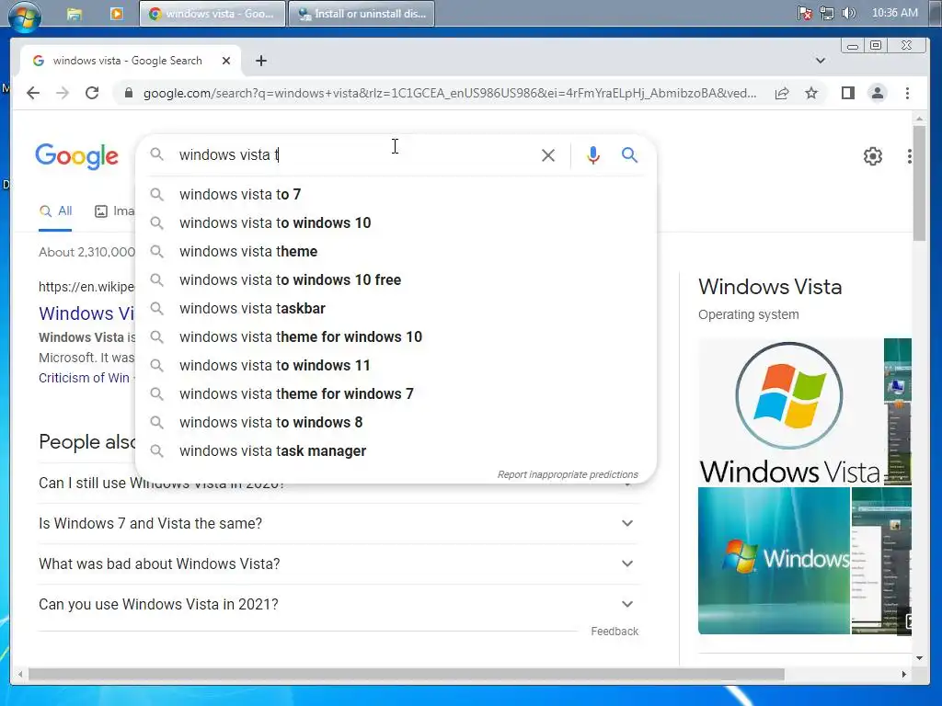Screen dimensions: 942x706
Task: Submit search with the blue magnifier icon
Action: (x=629, y=155)
